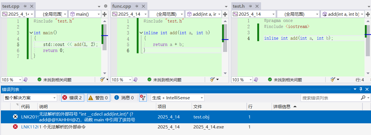Open zoom 103 % dropdown in test.h pane
Viewport: 371px width, 135px height.
[x=251, y=80]
